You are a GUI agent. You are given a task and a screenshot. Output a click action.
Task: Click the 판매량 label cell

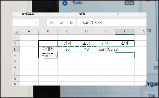tap(48, 49)
